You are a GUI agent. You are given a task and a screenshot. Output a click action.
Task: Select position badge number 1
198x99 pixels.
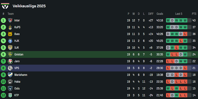click(x=3, y=20)
